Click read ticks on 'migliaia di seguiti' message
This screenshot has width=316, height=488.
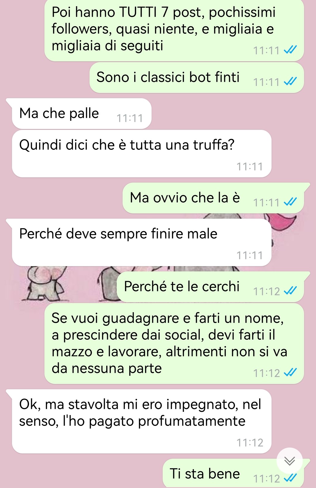(x=291, y=50)
